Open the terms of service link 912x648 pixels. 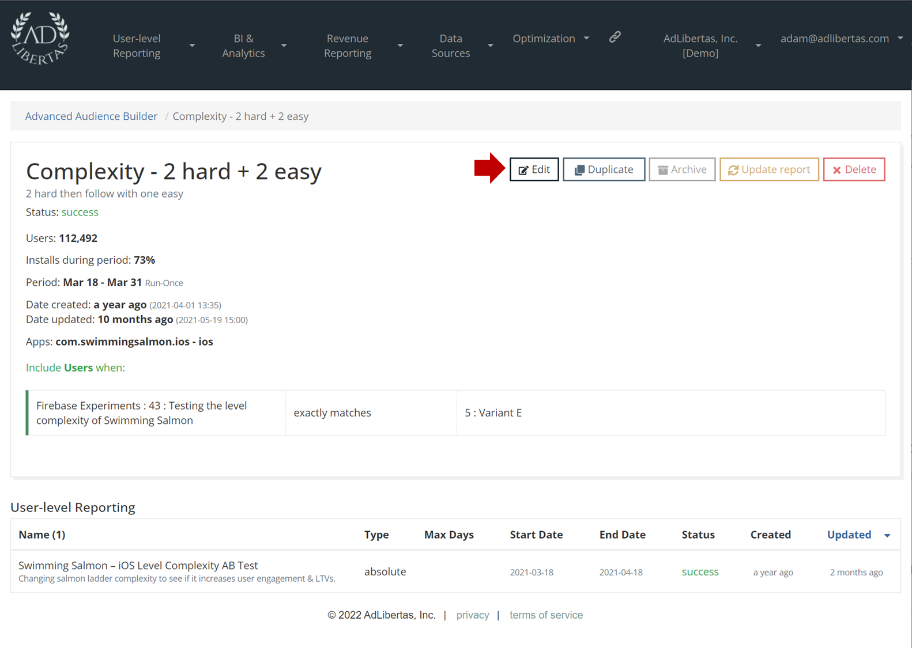[546, 615]
